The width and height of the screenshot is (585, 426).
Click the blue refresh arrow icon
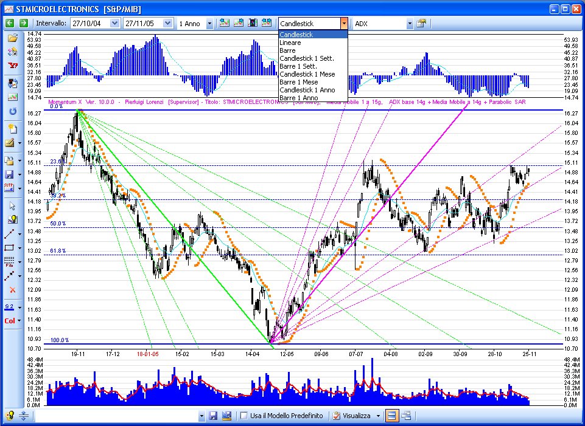tap(12, 111)
